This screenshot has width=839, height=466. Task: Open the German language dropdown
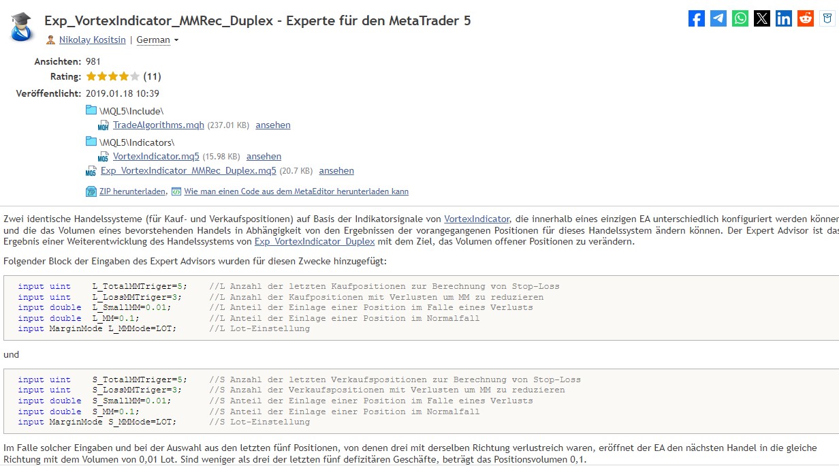[157, 40]
